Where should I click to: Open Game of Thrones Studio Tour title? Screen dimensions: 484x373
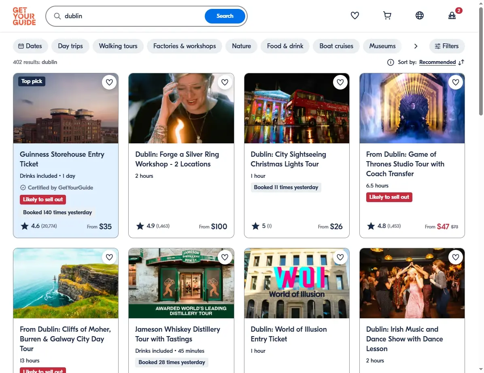click(405, 164)
